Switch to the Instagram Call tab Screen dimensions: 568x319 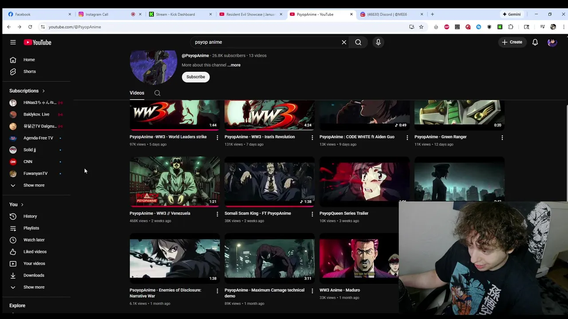pyautogui.click(x=109, y=14)
